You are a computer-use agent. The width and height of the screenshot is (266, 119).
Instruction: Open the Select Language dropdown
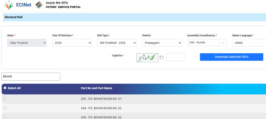[x=249, y=43]
